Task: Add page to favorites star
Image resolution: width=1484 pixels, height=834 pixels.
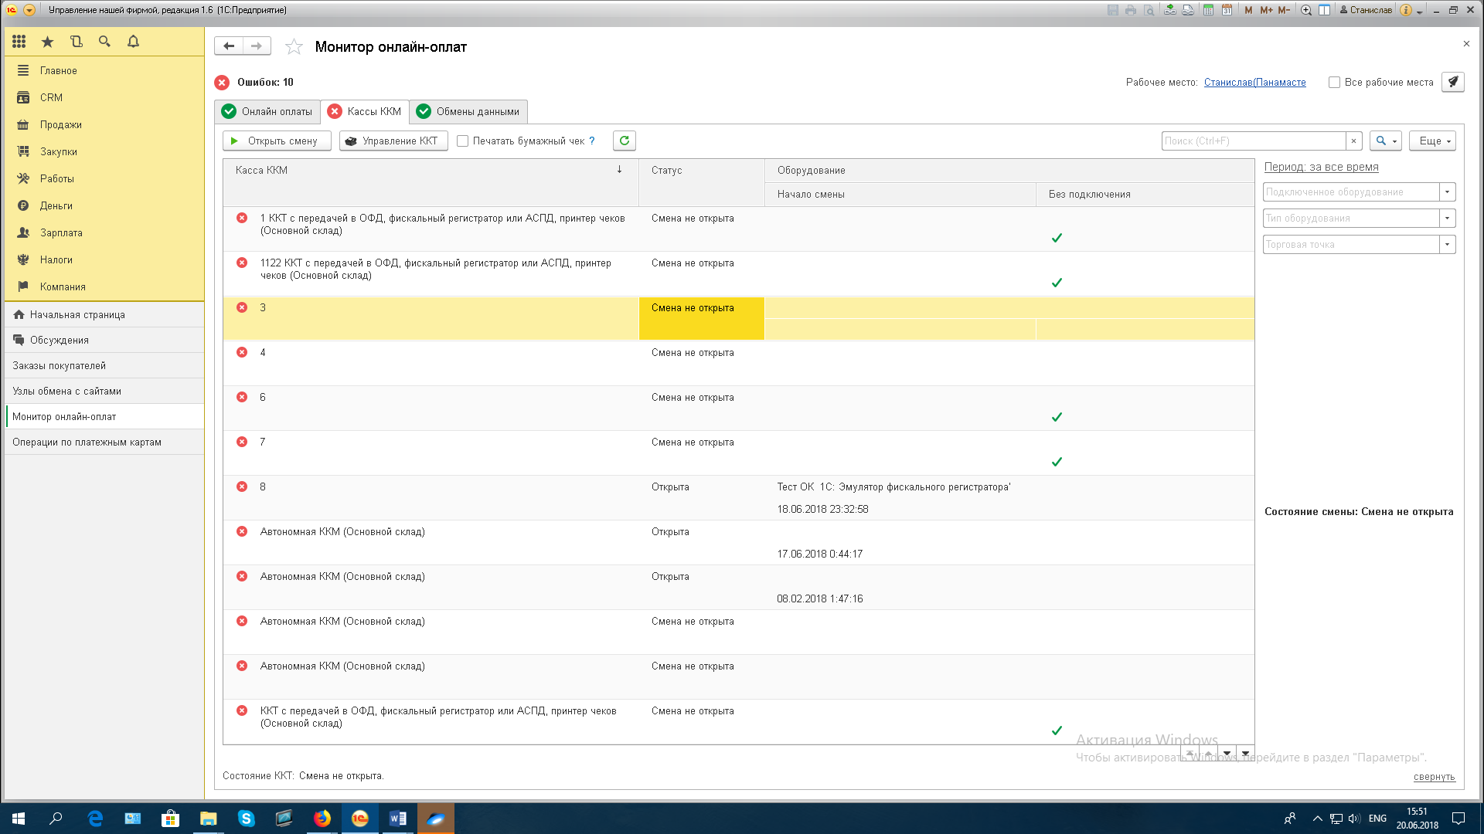Action: (294, 47)
